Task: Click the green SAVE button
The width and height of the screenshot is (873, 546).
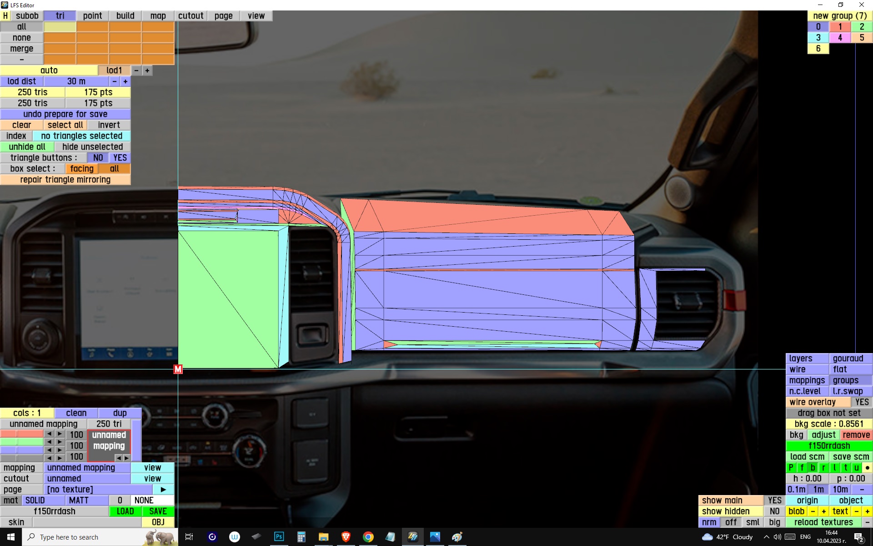Action: pos(158,511)
